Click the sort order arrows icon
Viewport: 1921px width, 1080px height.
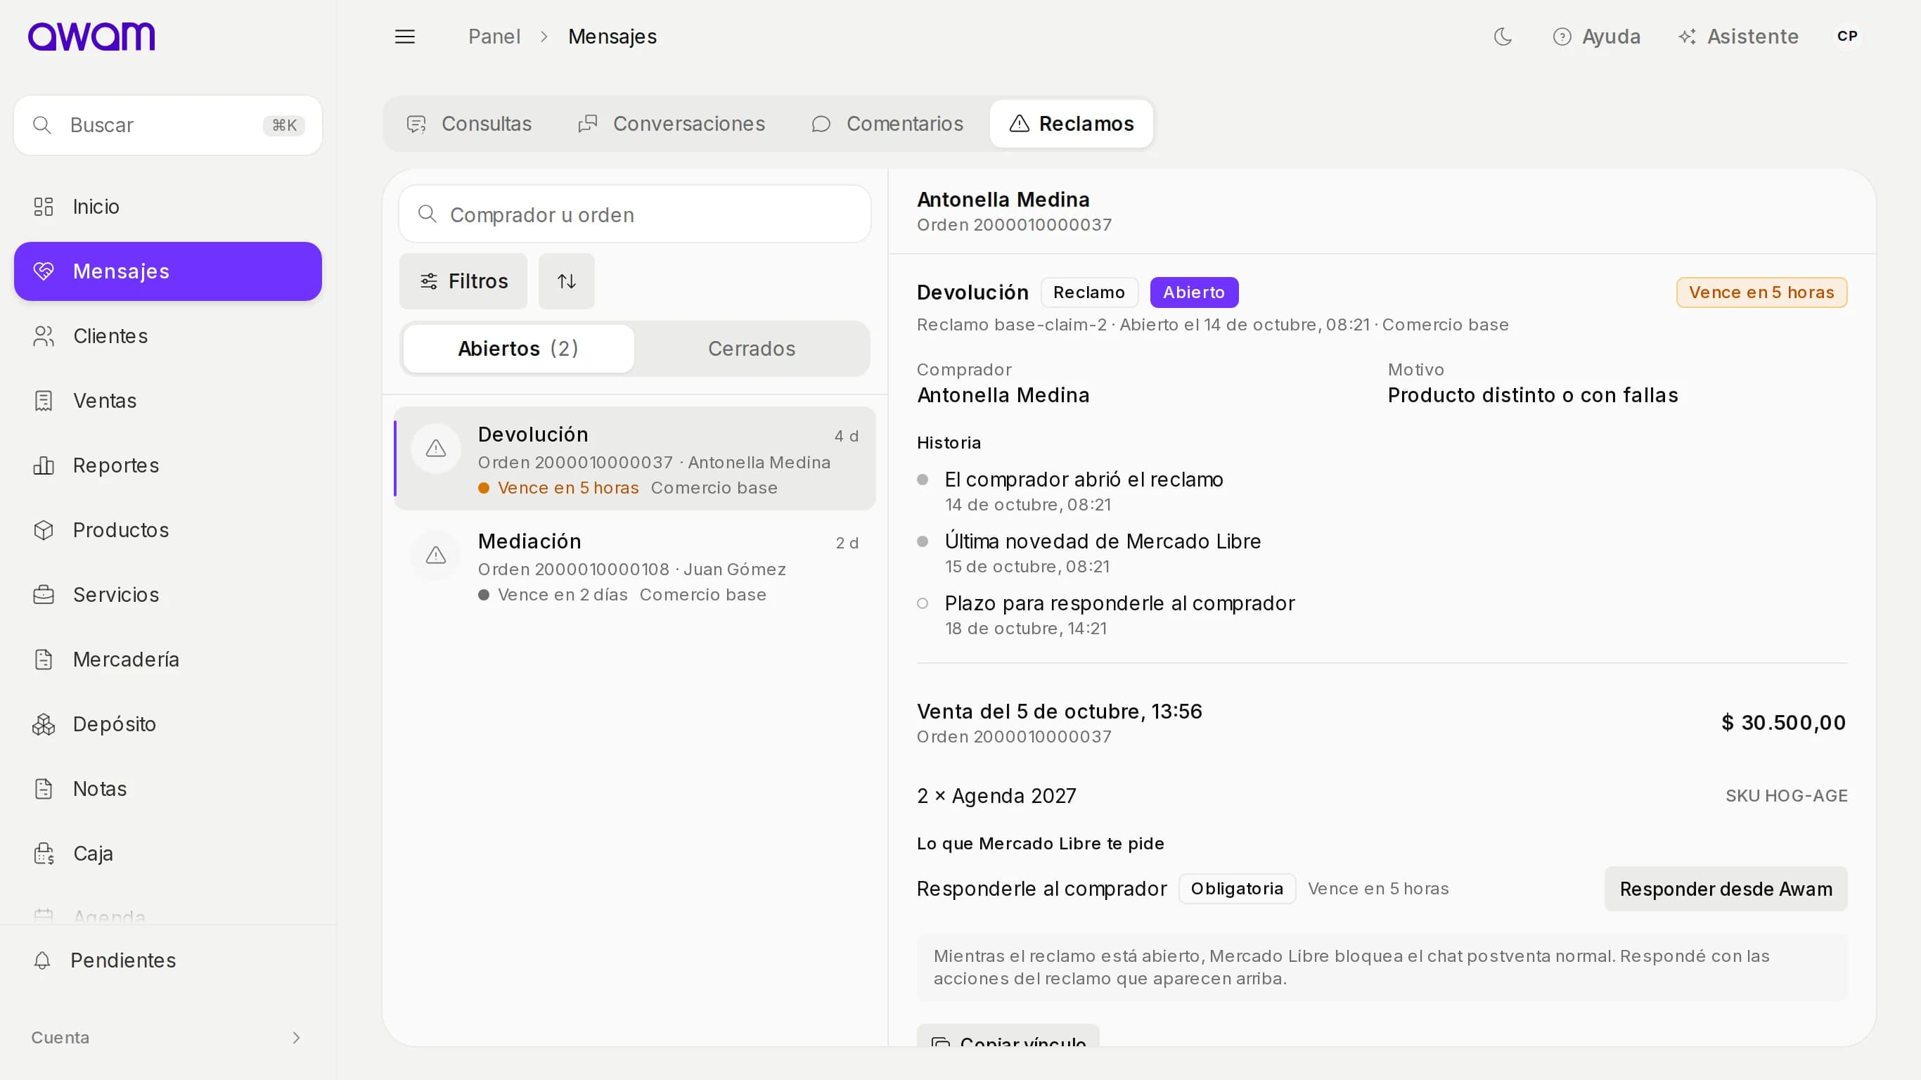pos(567,281)
